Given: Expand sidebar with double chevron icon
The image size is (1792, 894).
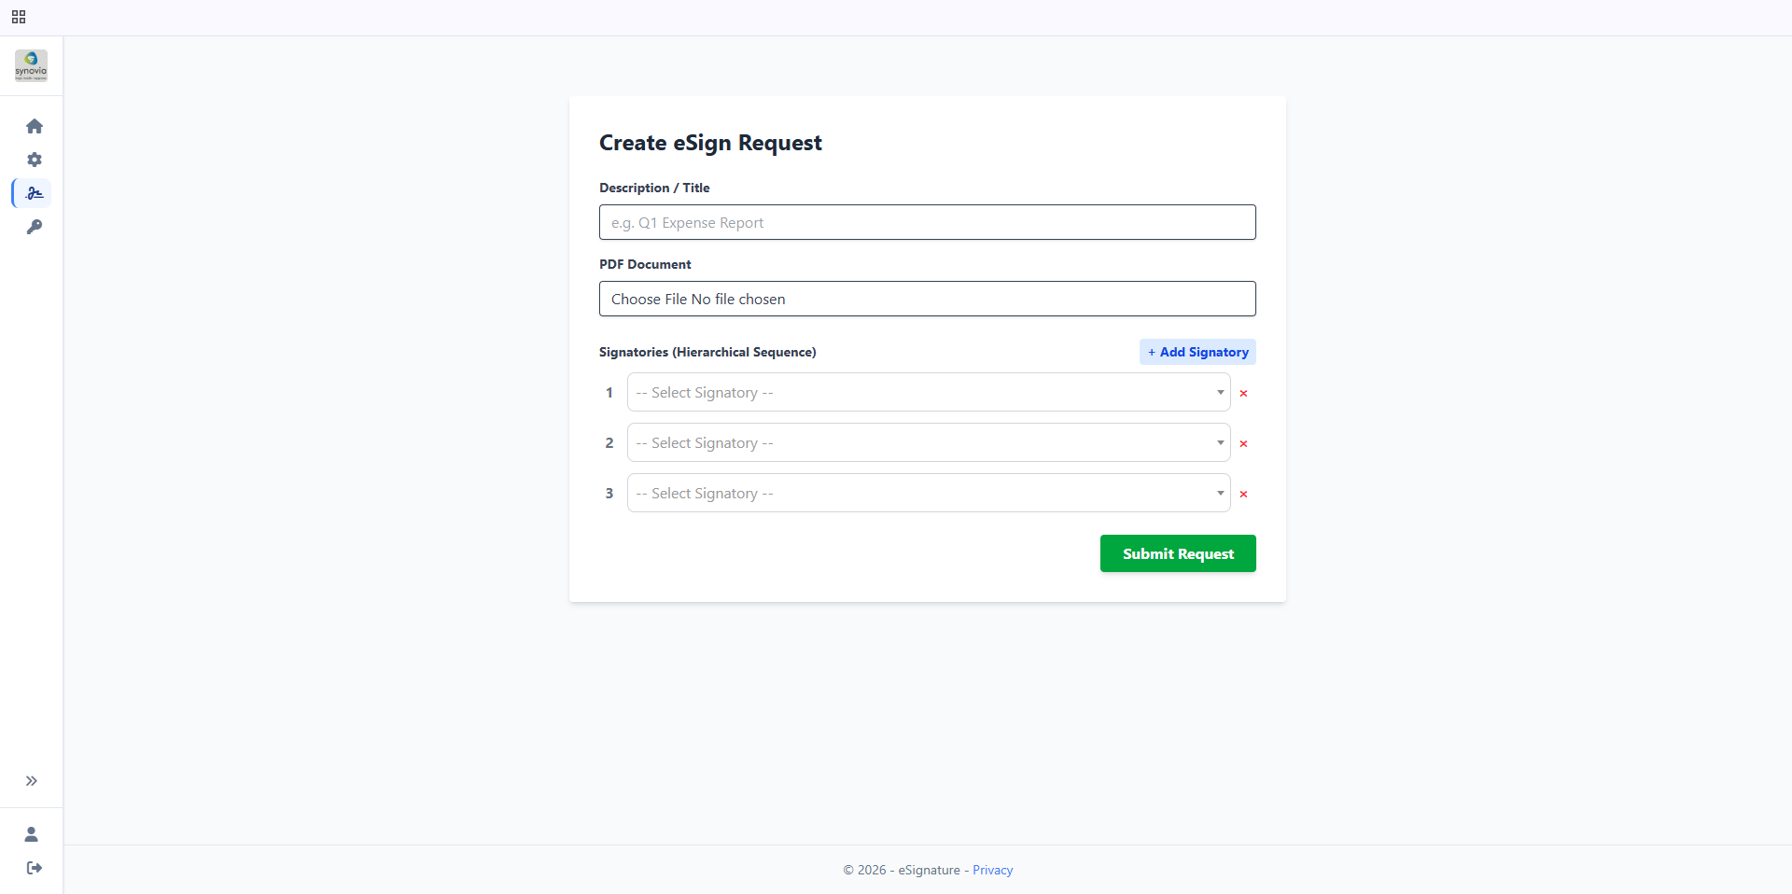Looking at the screenshot, I should point(32,781).
